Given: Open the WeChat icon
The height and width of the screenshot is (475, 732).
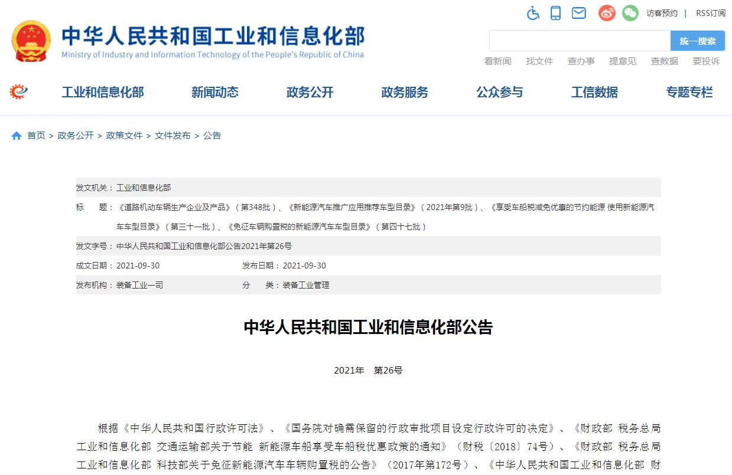Looking at the screenshot, I should click(630, 13).
